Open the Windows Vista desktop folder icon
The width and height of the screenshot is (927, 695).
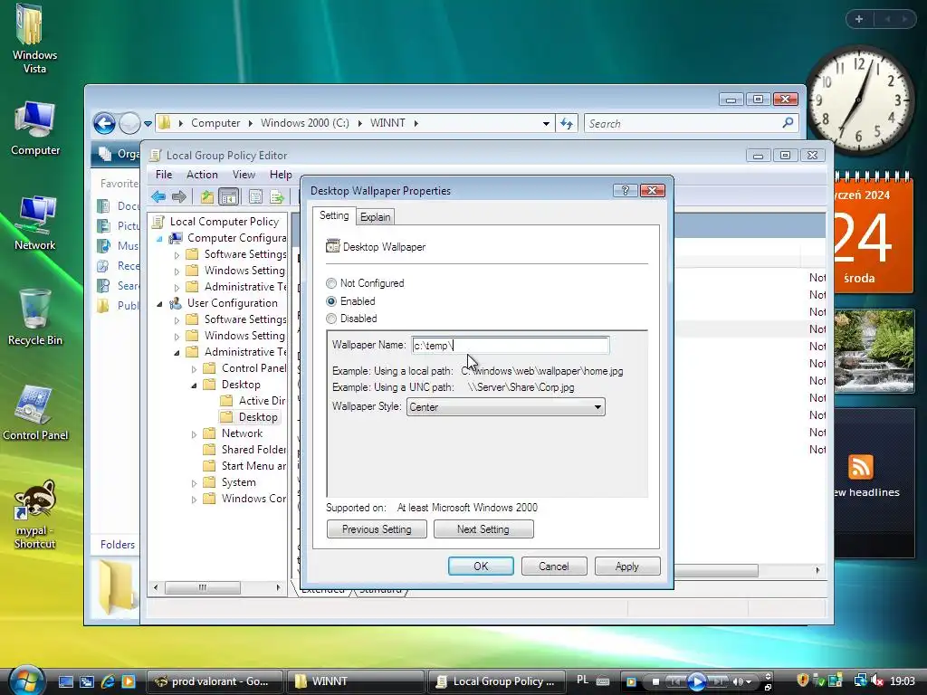click(x=34, y=39)
